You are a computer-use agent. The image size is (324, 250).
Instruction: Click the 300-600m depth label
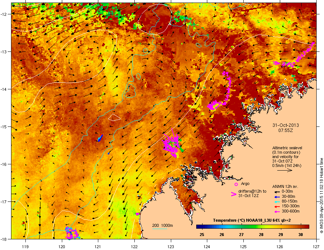[x=290, y=211]
